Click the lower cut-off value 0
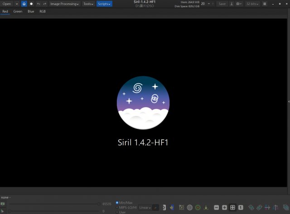 (104, 211)
